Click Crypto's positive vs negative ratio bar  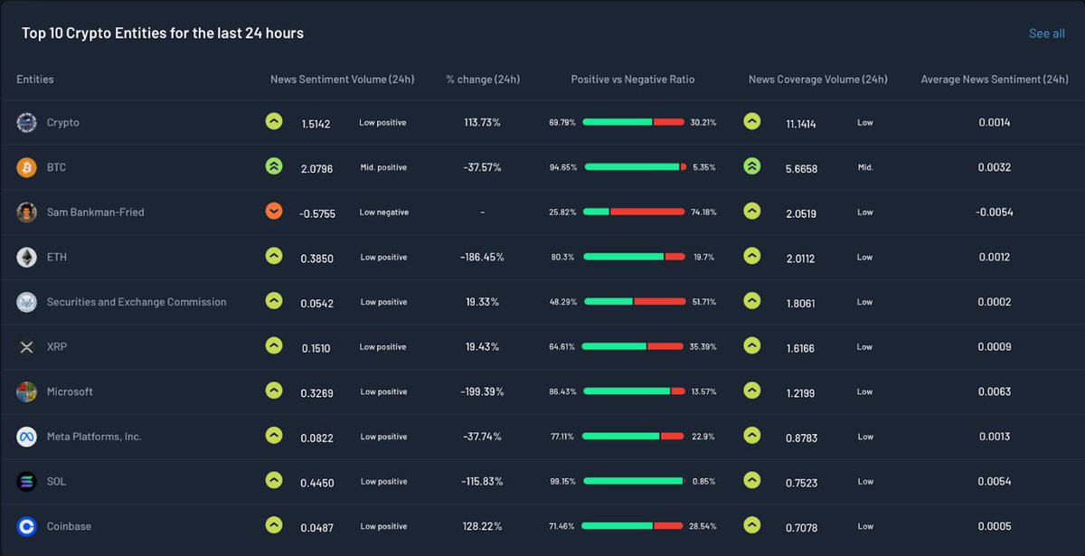click(x=633, y=122)
